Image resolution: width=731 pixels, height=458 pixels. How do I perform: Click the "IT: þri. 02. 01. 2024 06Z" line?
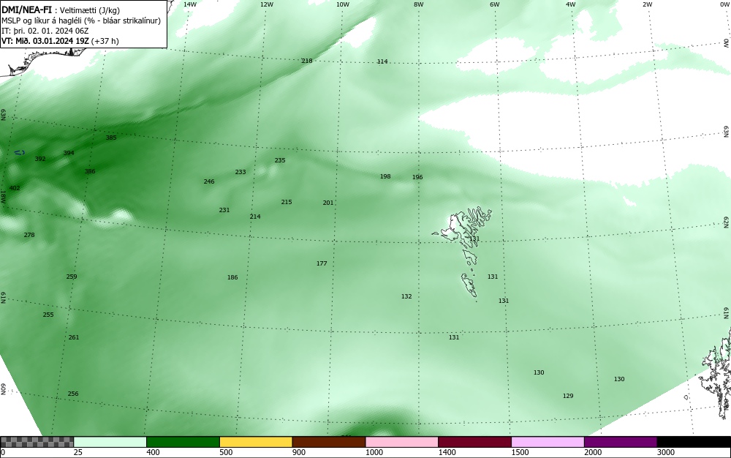coord(45,31)
